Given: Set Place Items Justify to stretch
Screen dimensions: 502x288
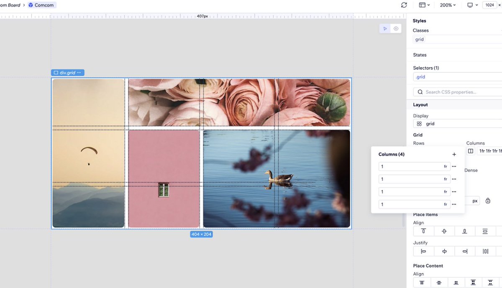Looking at the screenshot, I should pyautogui.click(x=485, y=251).
